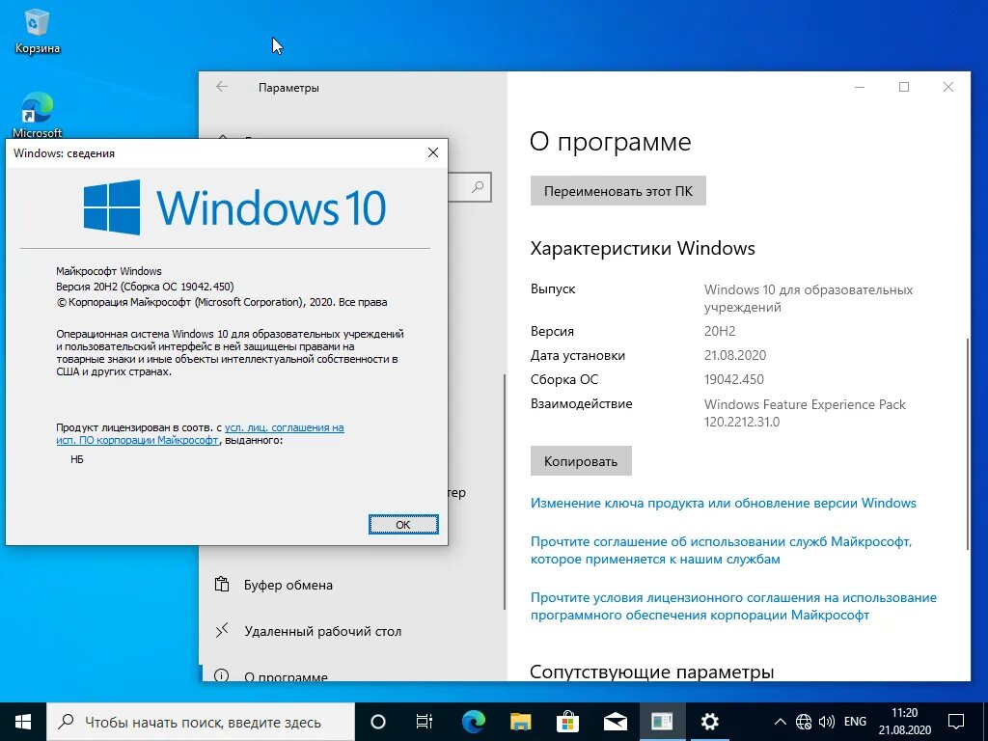988x741 pixels.
Task: Launch Microsoft Edge from the taskbar
Action: coord(473,722)
